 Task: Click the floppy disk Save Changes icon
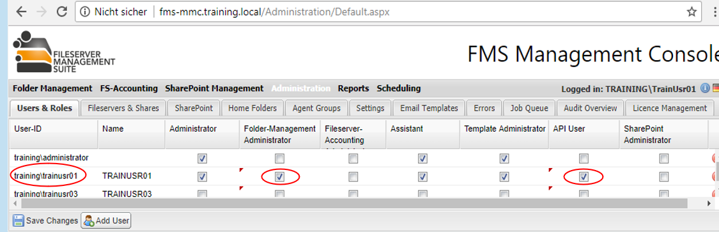point(19,220)
